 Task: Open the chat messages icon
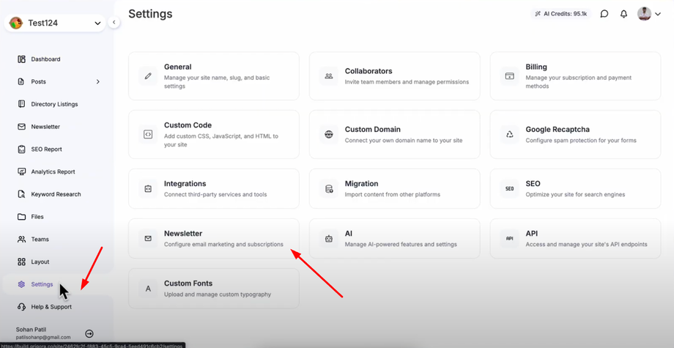click(604, 14)
